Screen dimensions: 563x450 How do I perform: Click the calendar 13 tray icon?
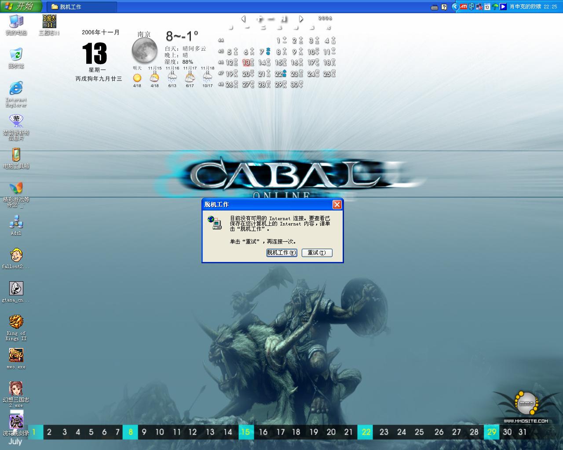click(x=487, y=7)
